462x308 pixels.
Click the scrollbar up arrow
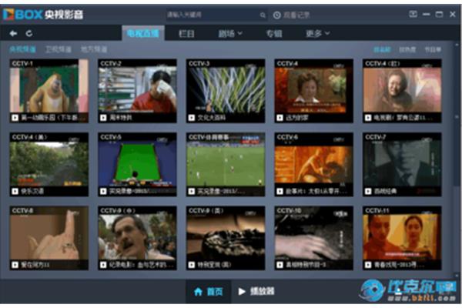[457, 45]
